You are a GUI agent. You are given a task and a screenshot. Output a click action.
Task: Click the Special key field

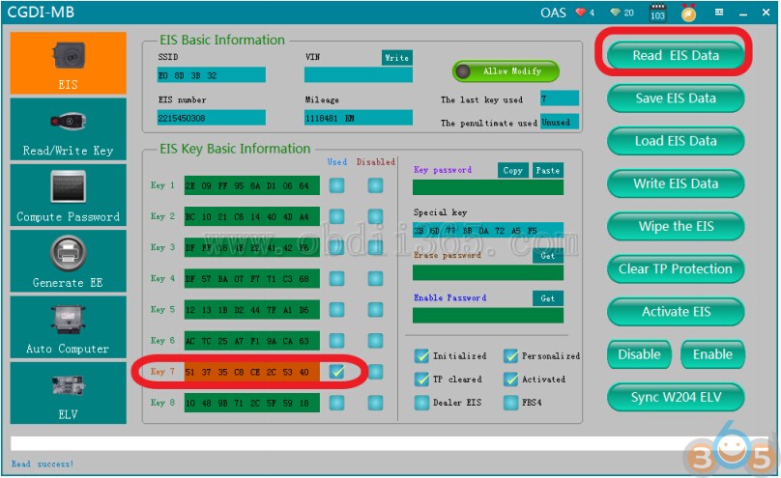488,230
